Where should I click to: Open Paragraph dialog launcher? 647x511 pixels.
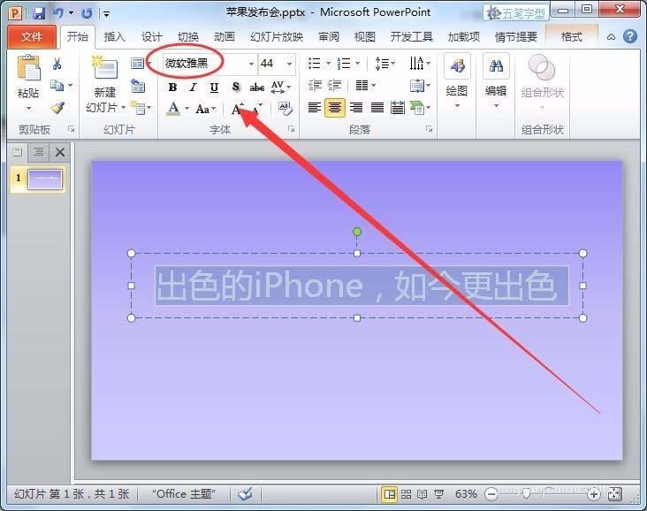point(430,129)
